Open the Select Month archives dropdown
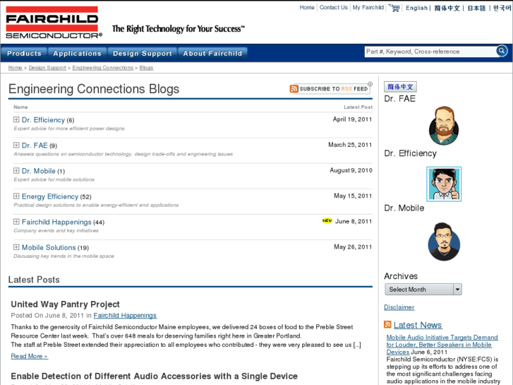The image size is (513, 385). (x=423, y=290)
